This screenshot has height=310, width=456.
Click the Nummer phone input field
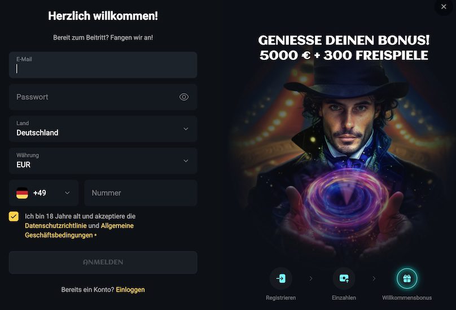coord(141,193)
